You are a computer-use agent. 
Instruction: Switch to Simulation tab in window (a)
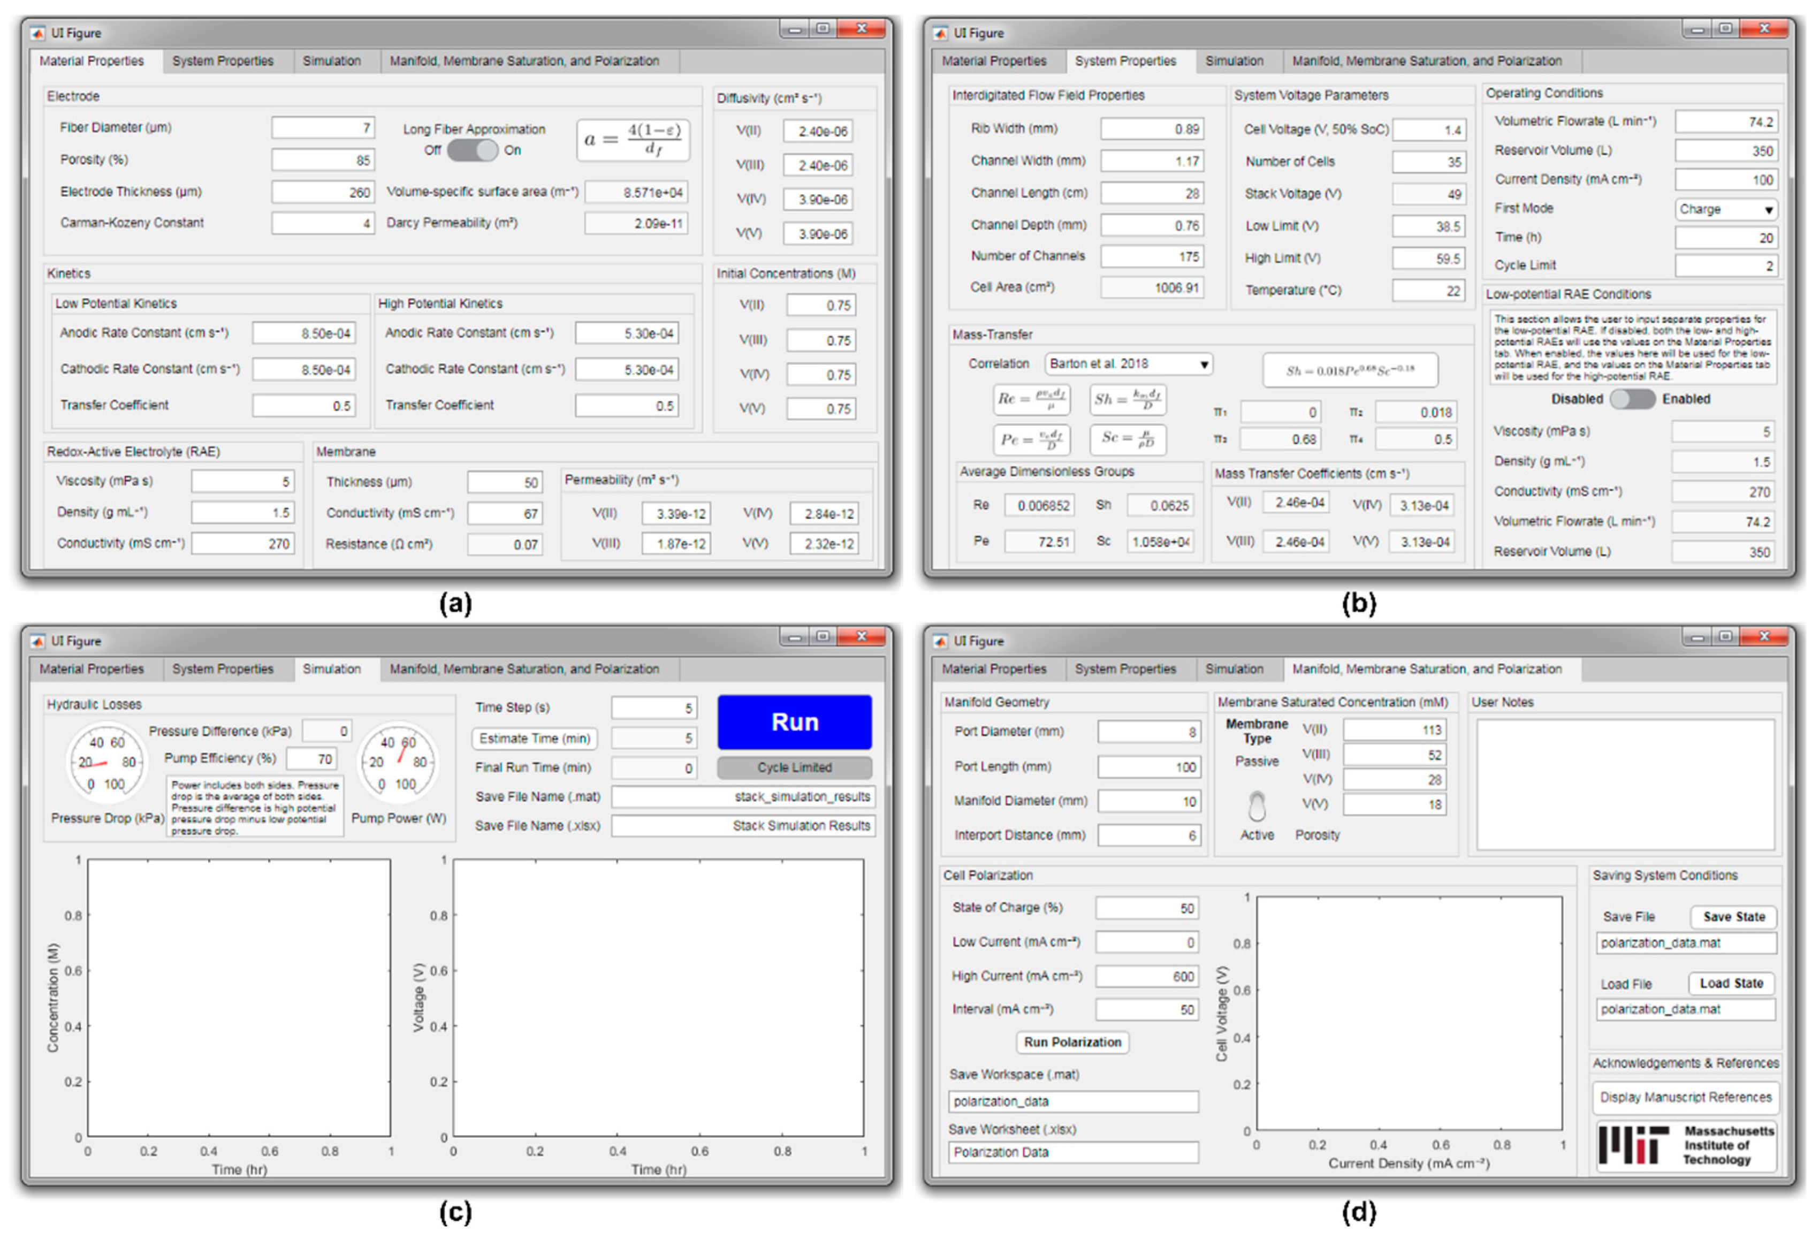(x=332, y=61)
